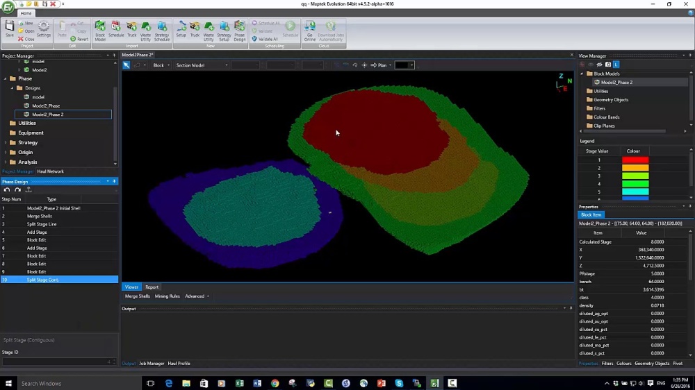Open Word from the Windows taskbar

pyautogui.click(x=257, y=383)
